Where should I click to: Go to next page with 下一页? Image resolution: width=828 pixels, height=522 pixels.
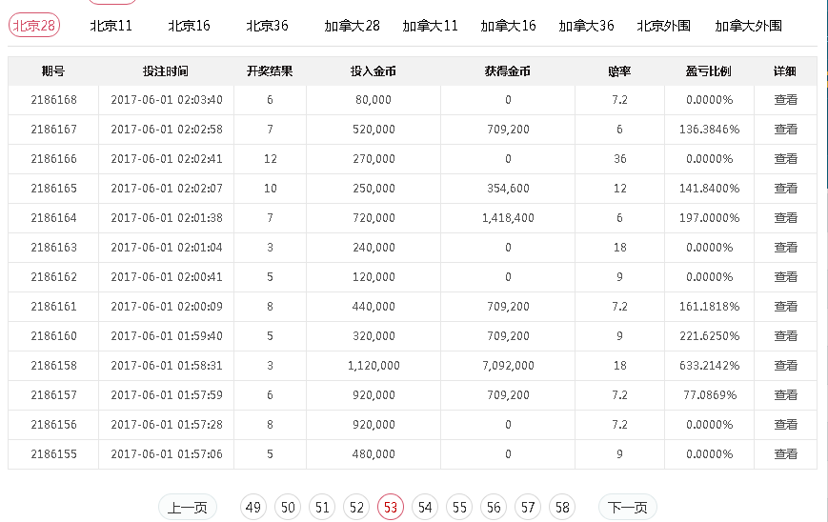[628, 508]
